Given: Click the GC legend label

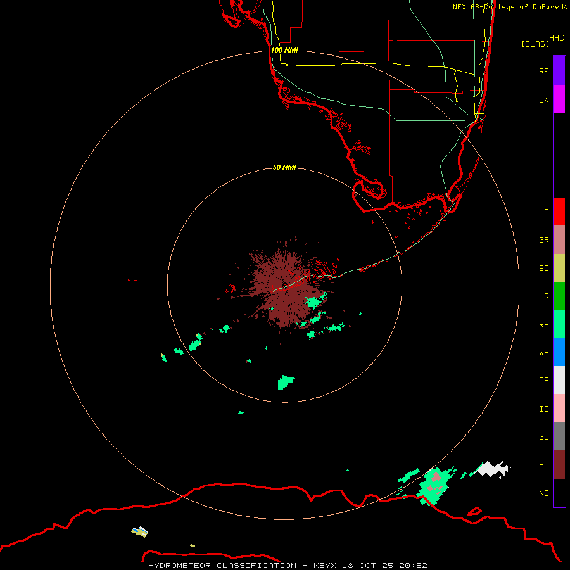Looking at the screenshot, I should click(543, 437).
